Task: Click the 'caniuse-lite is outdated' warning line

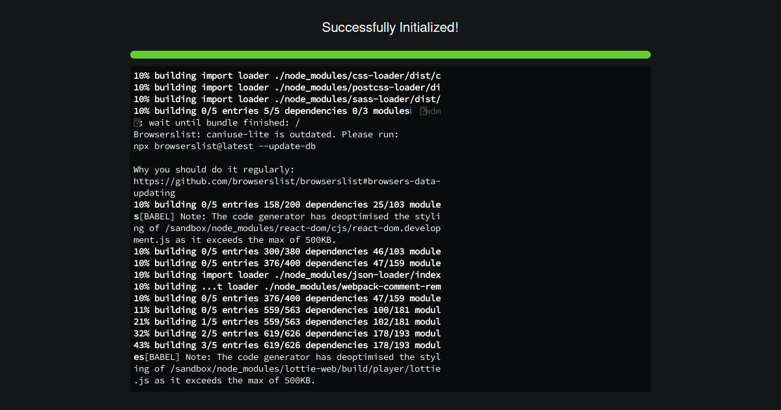Action: pos(266,134)
